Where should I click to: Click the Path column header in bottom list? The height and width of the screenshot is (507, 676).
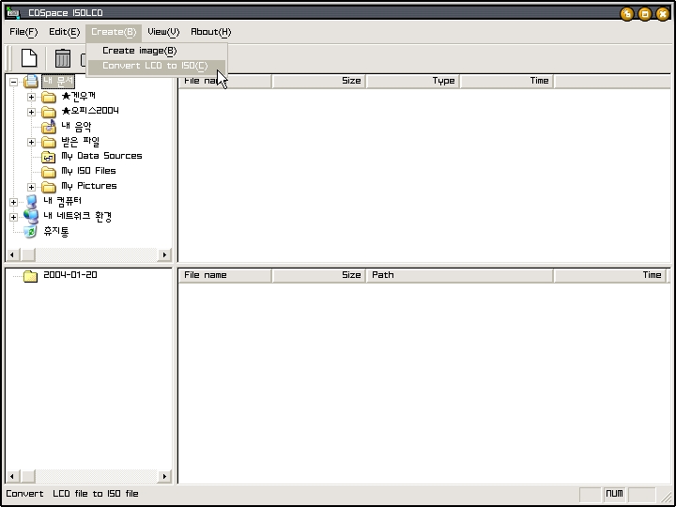(459, 275)
